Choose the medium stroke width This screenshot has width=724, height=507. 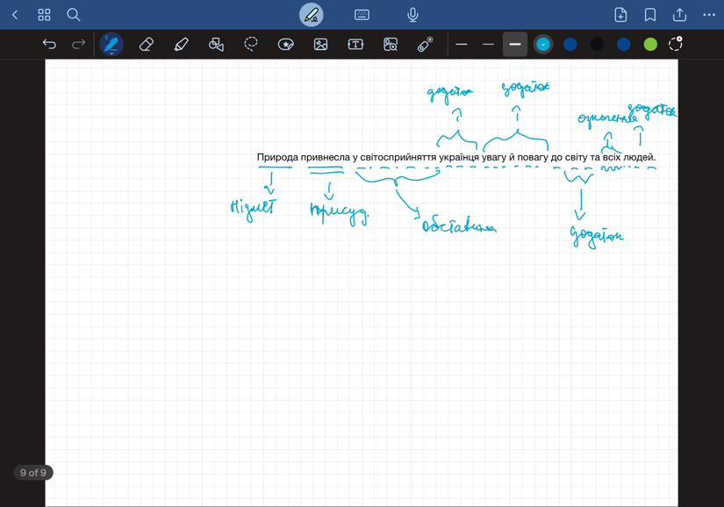(488, 44)
